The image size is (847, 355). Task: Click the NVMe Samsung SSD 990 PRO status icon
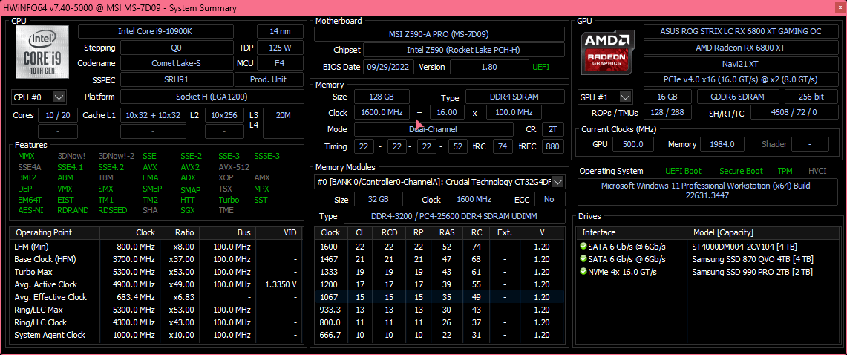pos(583,272)
